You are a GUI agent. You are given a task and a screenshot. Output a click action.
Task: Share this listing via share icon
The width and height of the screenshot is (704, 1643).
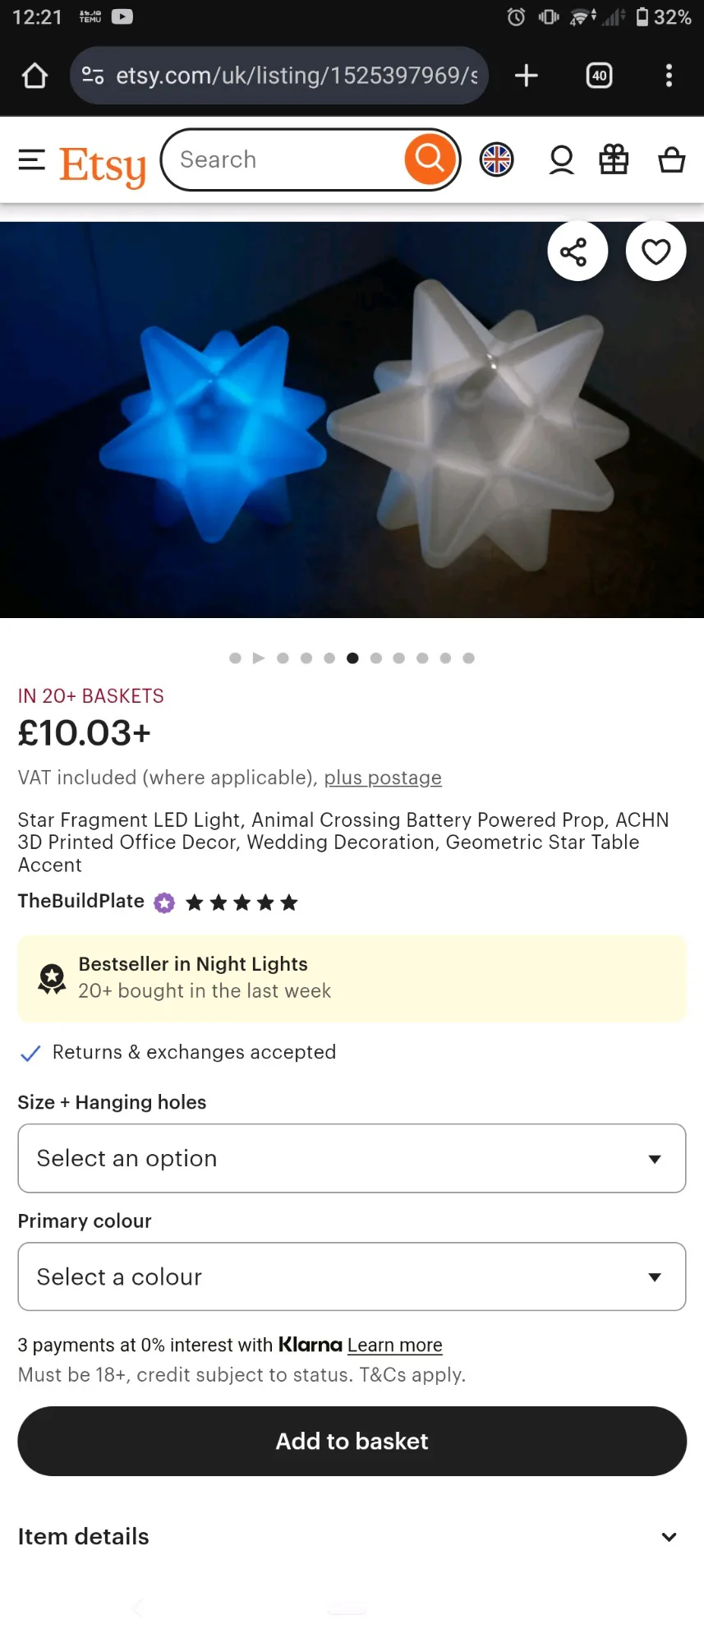click(x=577, y=252)
